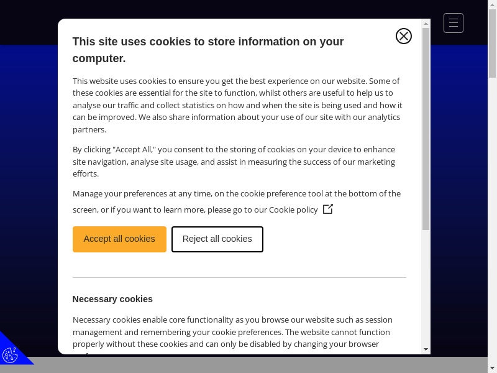Click the dialog scrollbar's up arrow

[426, 24]
